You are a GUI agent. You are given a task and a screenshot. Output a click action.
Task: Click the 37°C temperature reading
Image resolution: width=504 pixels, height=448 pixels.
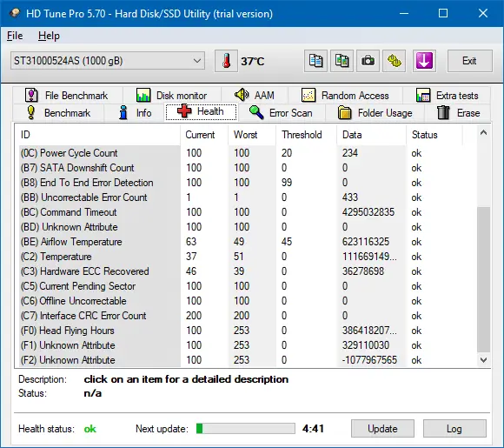point(253,61)
